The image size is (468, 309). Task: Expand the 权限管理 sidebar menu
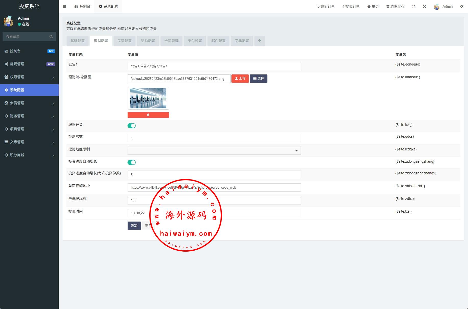(29, 77)
